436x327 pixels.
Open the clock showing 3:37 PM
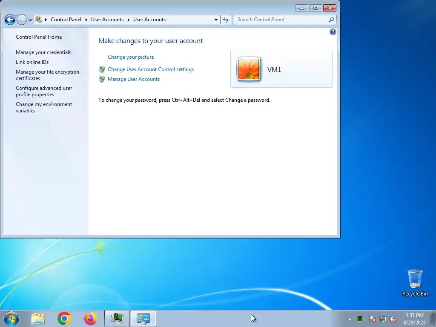click(414, 318)
